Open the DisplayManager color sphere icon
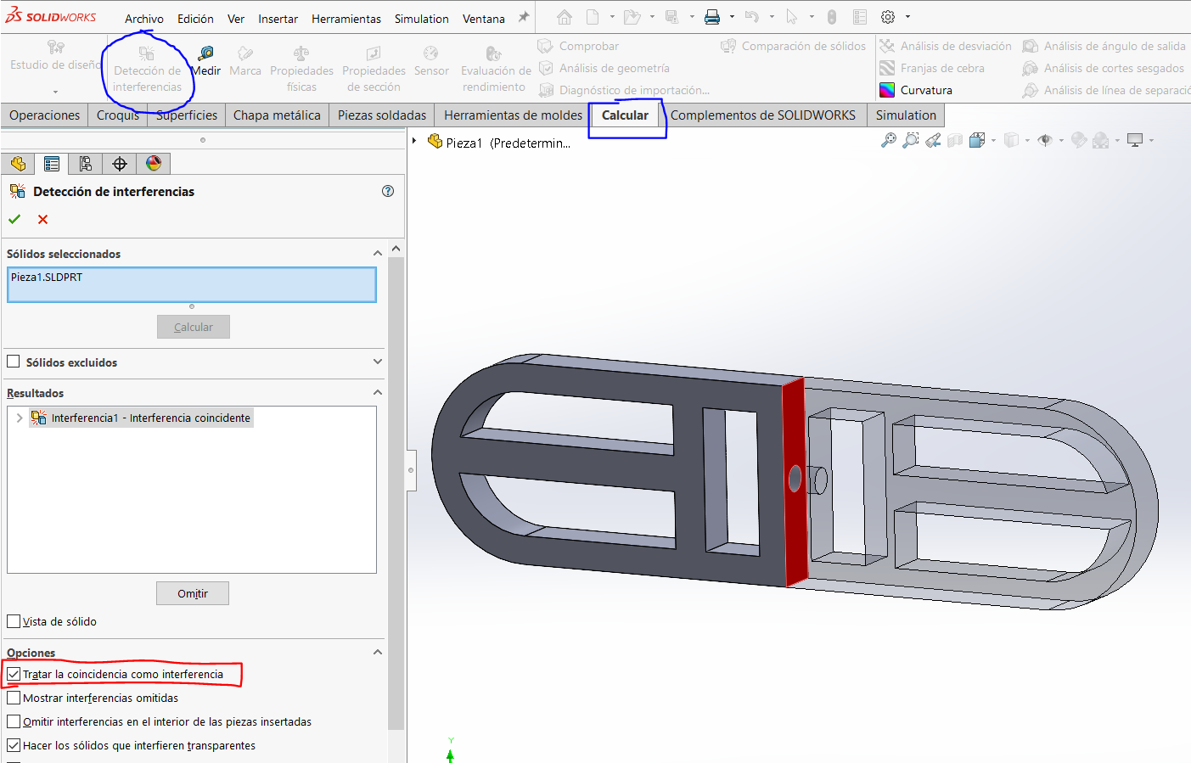This screenshot has height=763, width=1191. point(154,164)
